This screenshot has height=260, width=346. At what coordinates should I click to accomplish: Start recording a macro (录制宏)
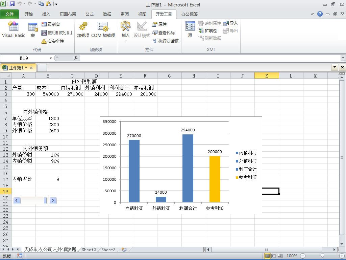(x=51, y=24)
